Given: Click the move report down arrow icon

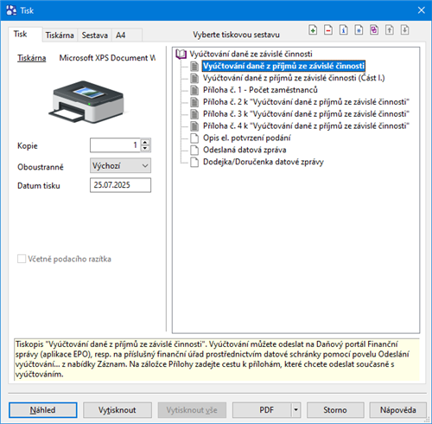Looking at the screenshot, I should 404,30.
